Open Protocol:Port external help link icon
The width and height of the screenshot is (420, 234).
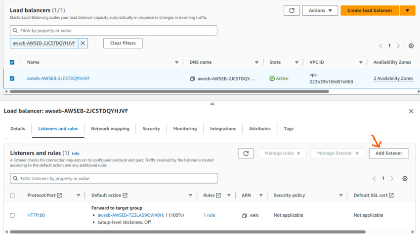point(59,195)
